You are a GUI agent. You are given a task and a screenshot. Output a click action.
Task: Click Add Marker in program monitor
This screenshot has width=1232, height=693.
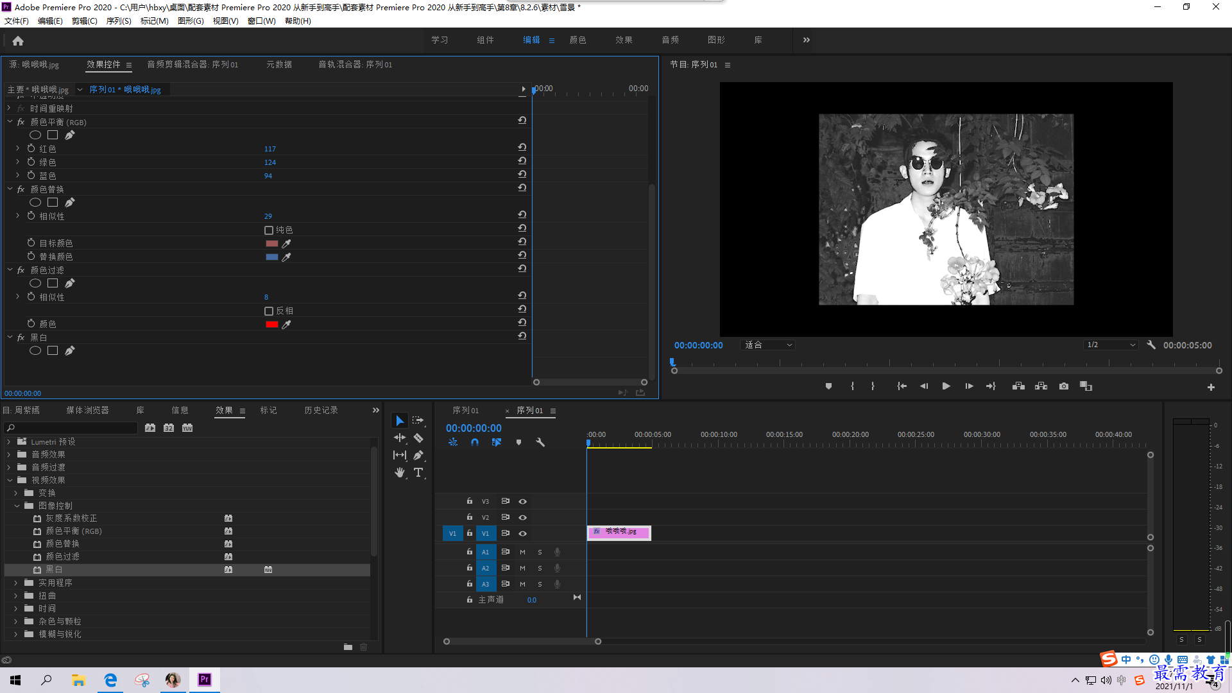[x=828, y=386]
